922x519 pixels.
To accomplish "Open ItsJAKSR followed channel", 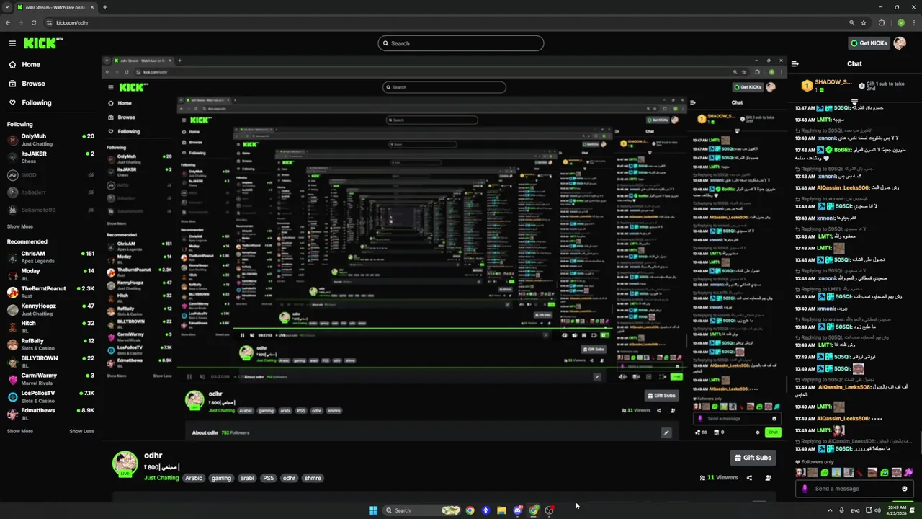I will [50, 156].
